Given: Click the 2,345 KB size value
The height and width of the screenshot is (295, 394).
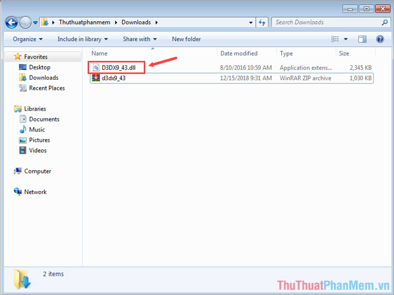Looking at the screenshot, I should (360, 68).
